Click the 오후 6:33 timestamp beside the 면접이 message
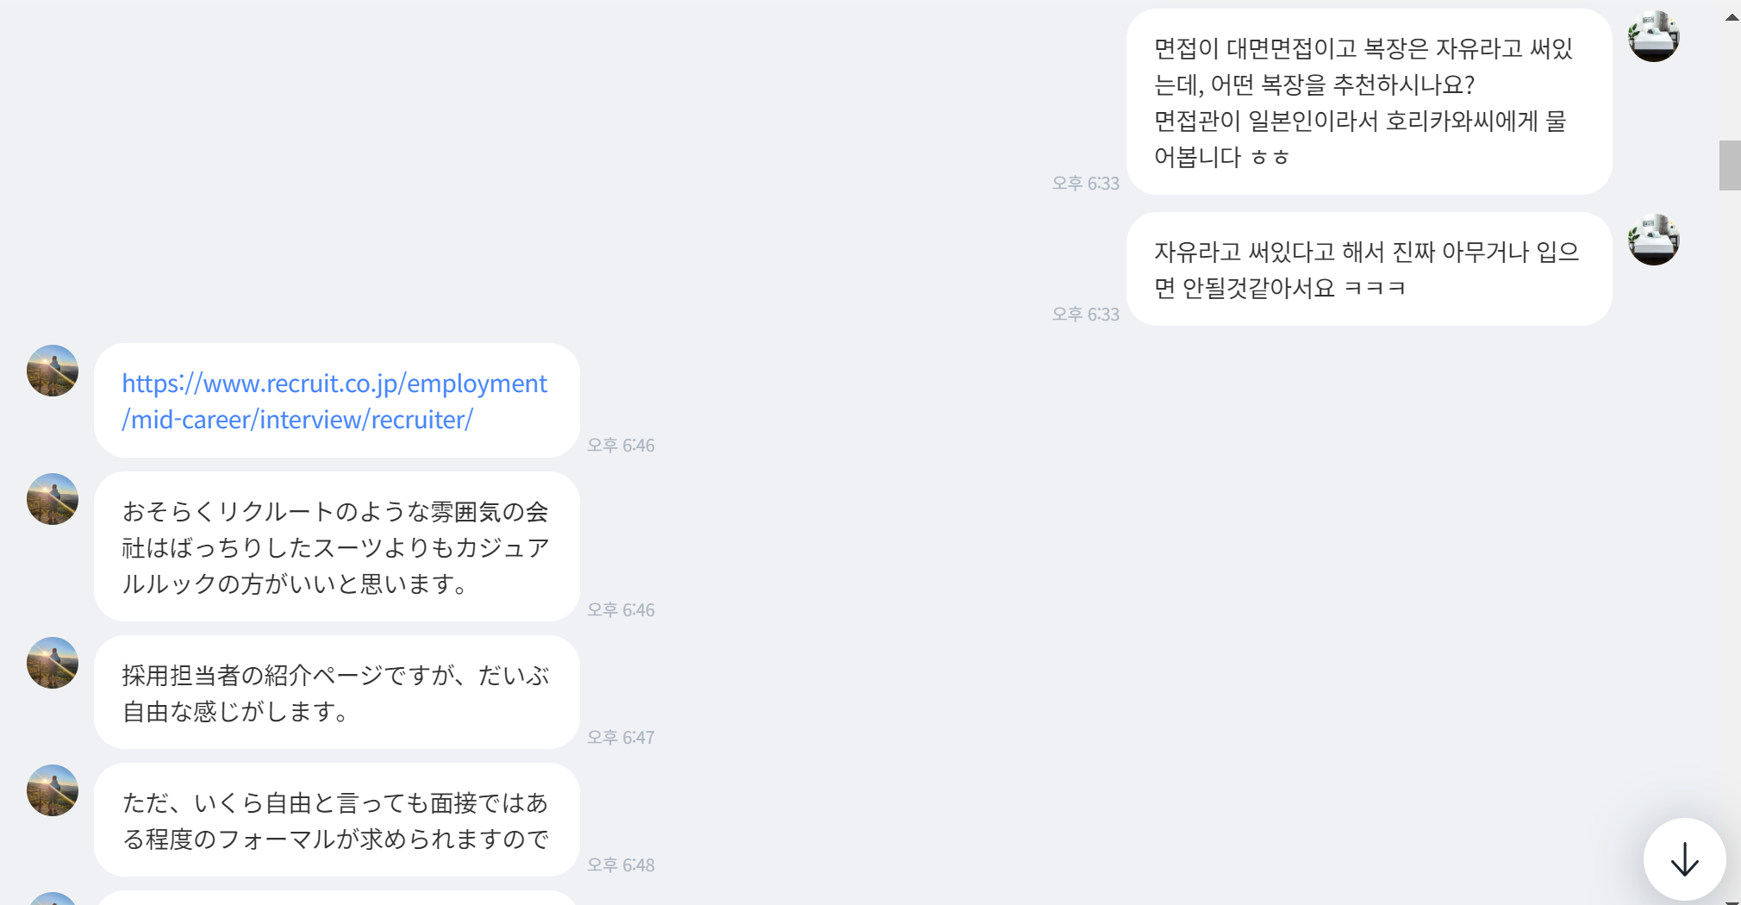 click(x=1085, y=184)
